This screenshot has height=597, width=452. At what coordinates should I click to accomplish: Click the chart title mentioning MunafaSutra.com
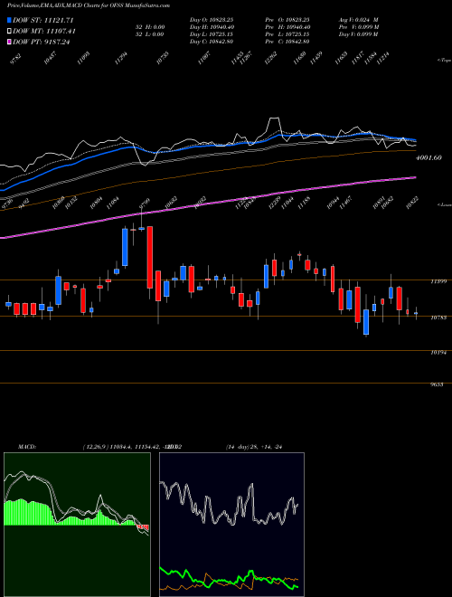(89, 5)
